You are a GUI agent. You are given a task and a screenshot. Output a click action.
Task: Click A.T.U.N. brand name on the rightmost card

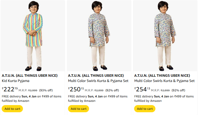(x=162, y=75)
